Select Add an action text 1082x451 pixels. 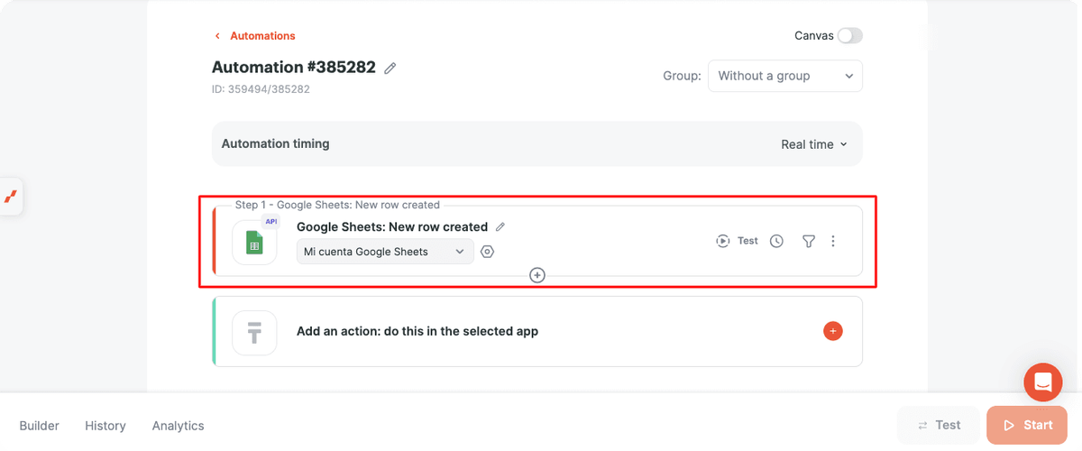pyautogui.click(x=417, y=331)
